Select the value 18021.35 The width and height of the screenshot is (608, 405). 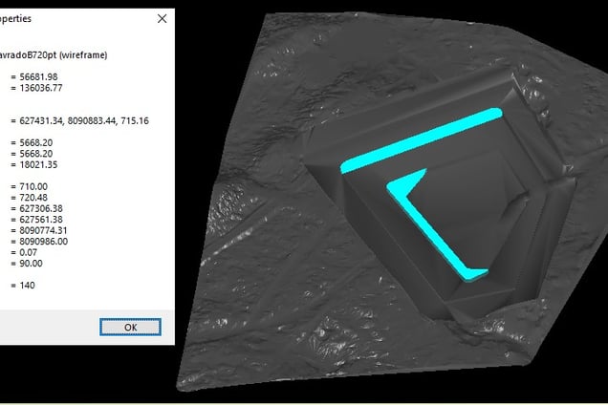coord(38,164)
